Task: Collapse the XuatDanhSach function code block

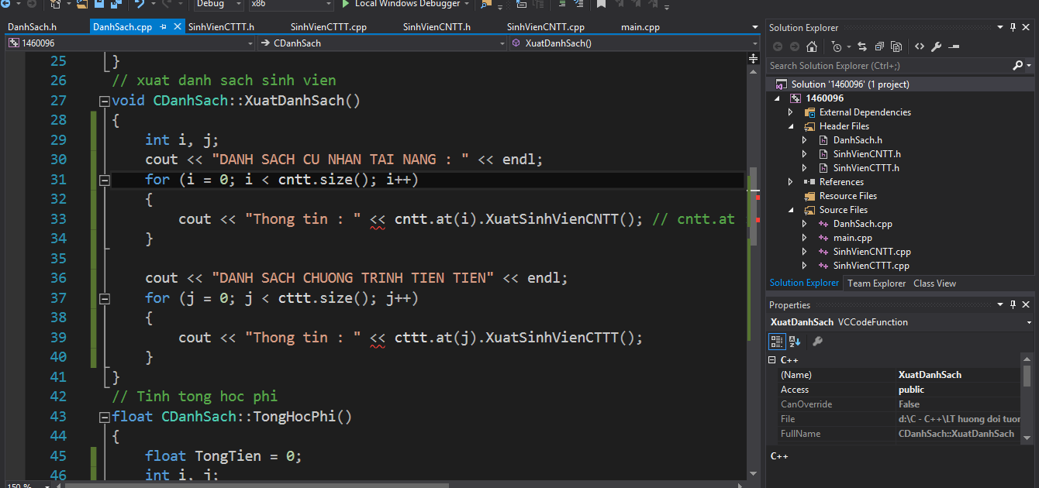Action: 105,101
